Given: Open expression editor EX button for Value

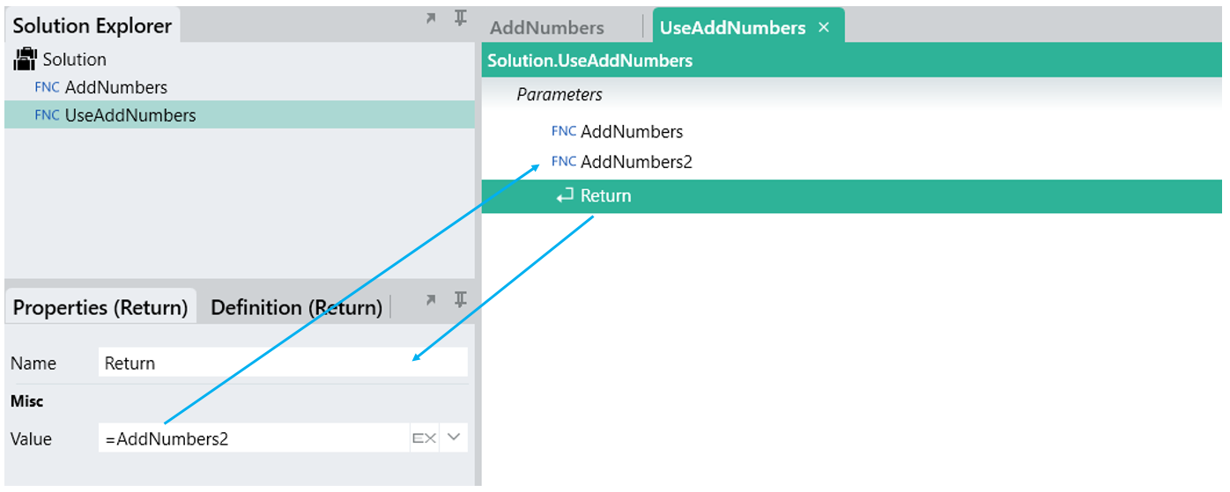Looking at the screenshot, I should click(425, 438).
